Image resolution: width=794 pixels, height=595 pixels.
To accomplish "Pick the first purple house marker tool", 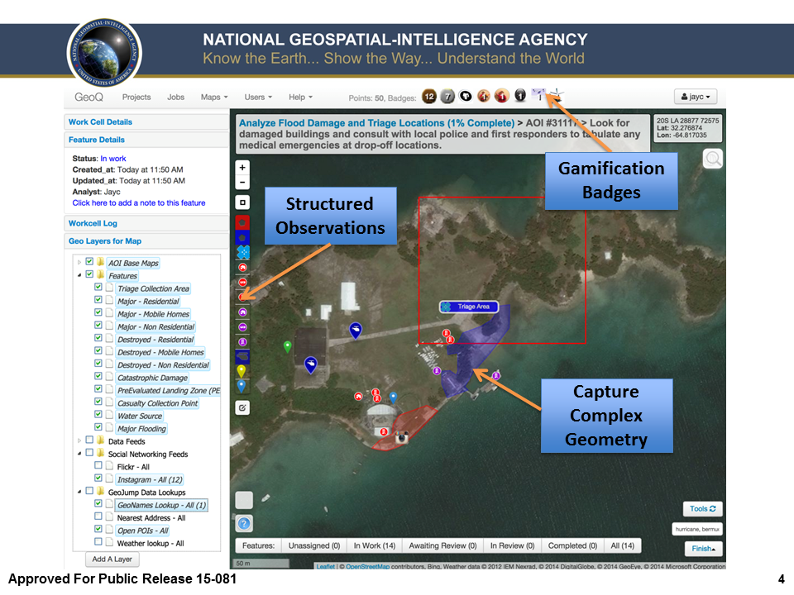I will pos(242,312).
